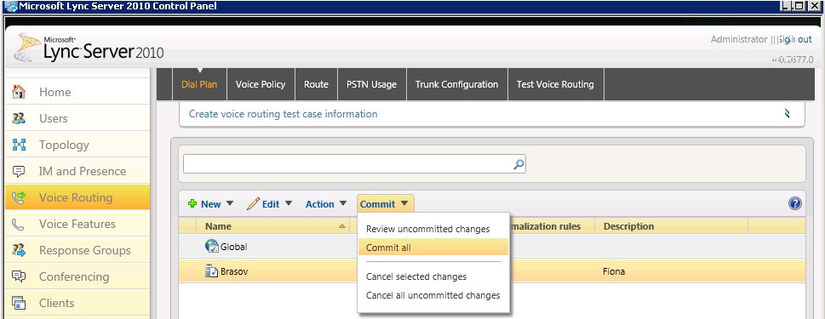Image resolution: width=825 pixels, height=319 pixels.
Task: Click the pencil Edit icon
Action: (253, 203)
